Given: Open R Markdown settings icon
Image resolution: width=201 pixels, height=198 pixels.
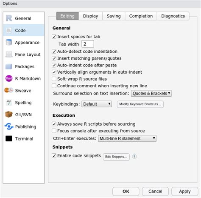Looking at the screenshot, I should [x=9, y=78].
